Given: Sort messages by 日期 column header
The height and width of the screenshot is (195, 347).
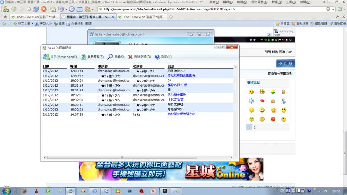Looking at the screenshot, I should tap(46, 66).
